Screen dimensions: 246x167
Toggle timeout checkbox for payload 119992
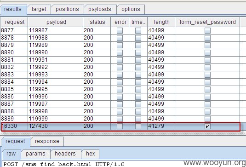[138, 67]
